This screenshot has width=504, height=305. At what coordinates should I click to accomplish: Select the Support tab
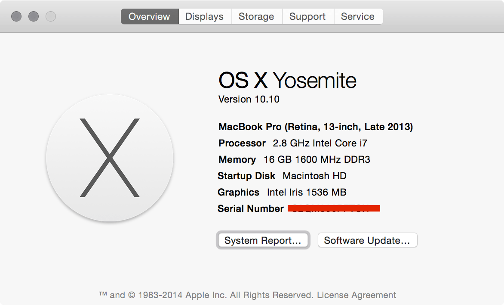(x=307, y=17)
